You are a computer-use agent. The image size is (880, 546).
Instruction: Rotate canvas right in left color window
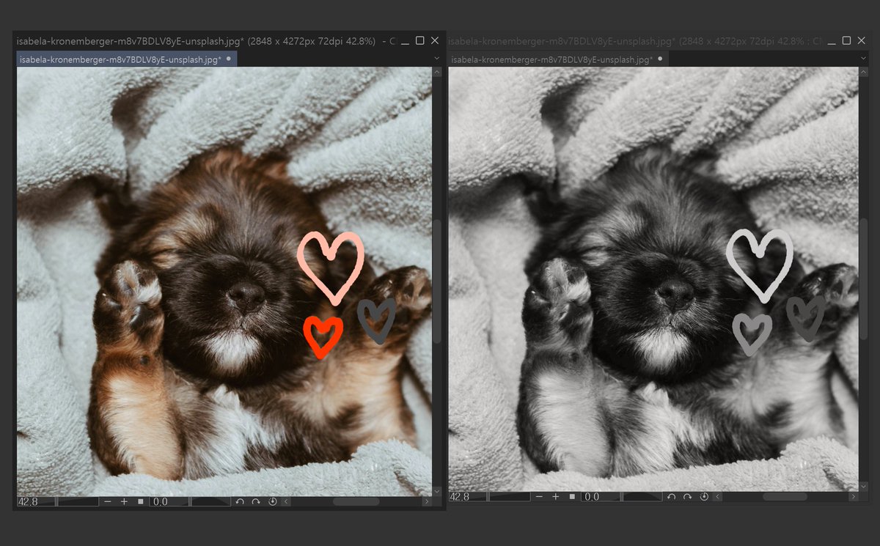(x=256, y=502)
